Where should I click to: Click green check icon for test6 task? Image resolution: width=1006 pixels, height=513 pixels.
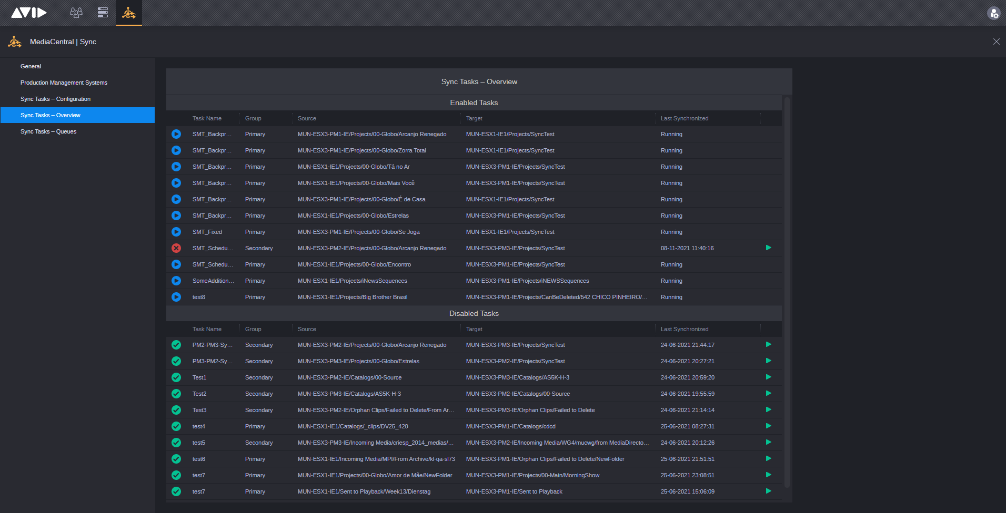(x=176, y=459)
